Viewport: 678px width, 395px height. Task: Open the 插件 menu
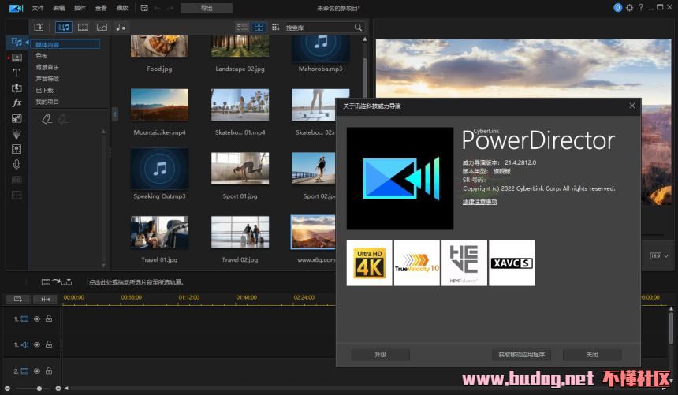pos(80,8)
